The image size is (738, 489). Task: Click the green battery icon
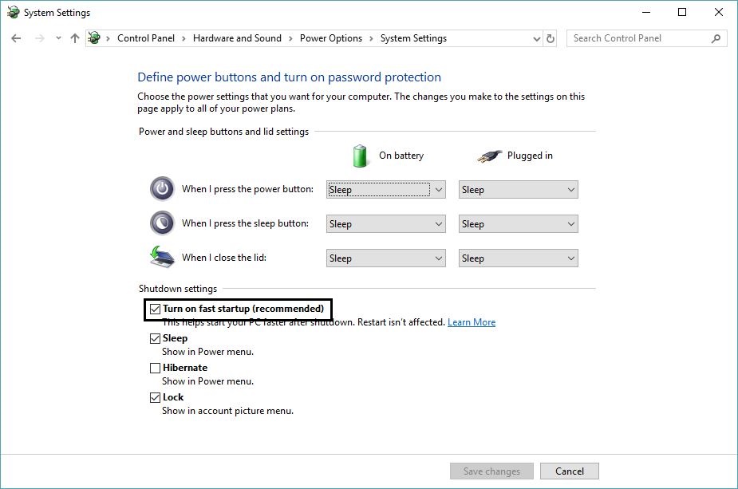point(360,156)
